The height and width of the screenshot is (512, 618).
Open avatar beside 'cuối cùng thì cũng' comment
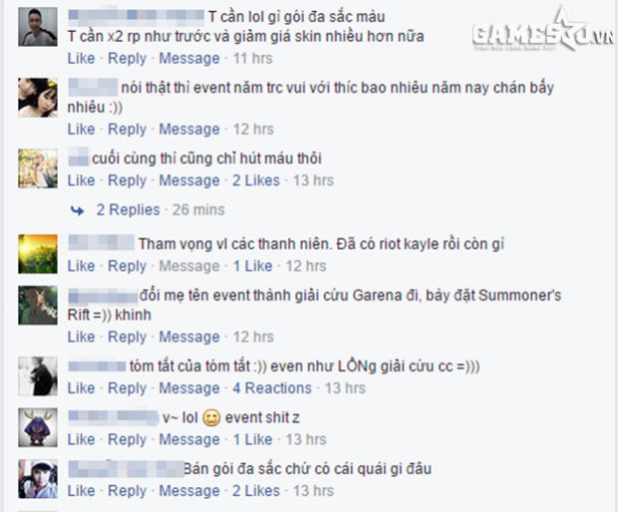point(38,168)
